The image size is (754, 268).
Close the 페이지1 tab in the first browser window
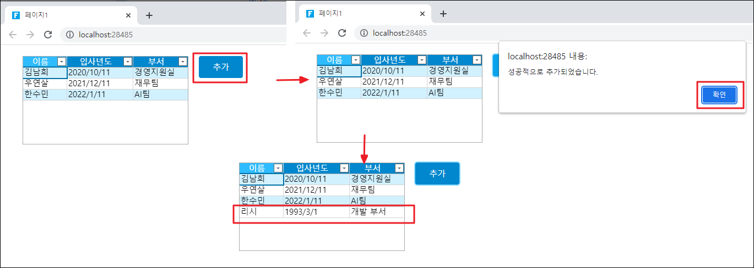pos(128,15)
